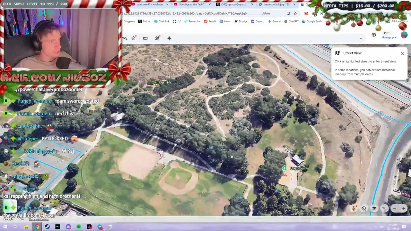This screenshot has width=411, height=231.
Task: Click the Manage plan link
Action: [389, 37]
